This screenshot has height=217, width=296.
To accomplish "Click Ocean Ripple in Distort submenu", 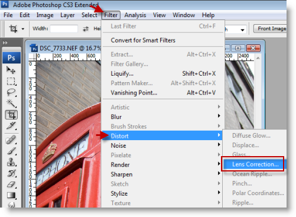I will tap(255, 174).
